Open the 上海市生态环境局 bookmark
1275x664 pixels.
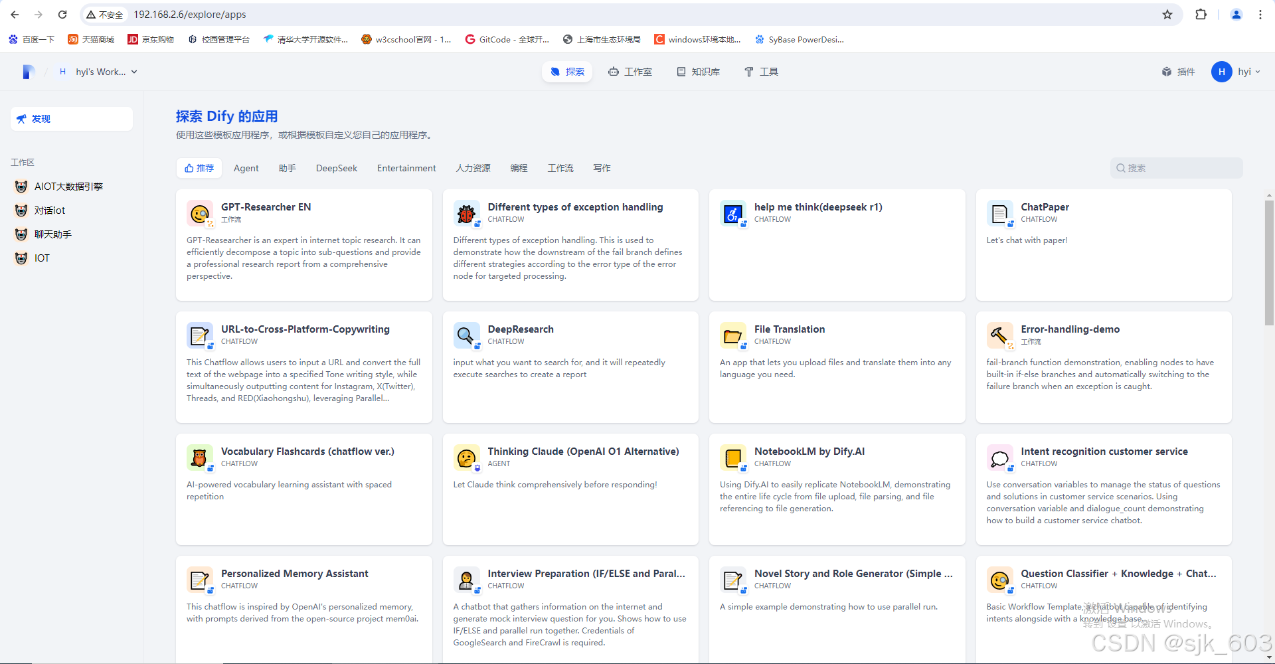[x=602, y=39]
